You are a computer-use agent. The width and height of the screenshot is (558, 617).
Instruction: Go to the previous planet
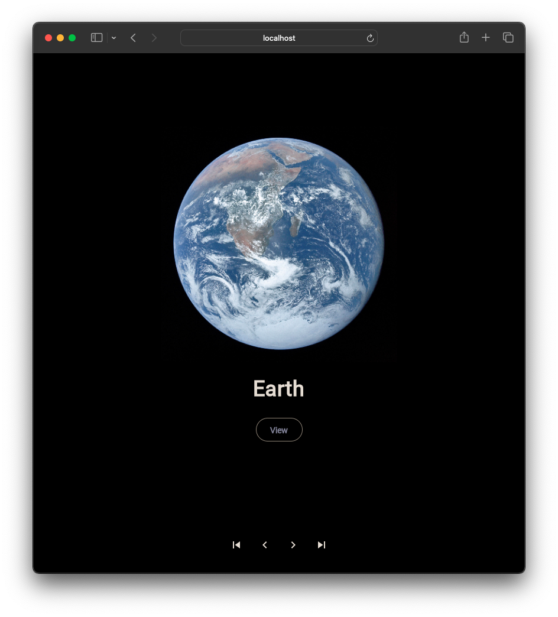click(265, 544)
